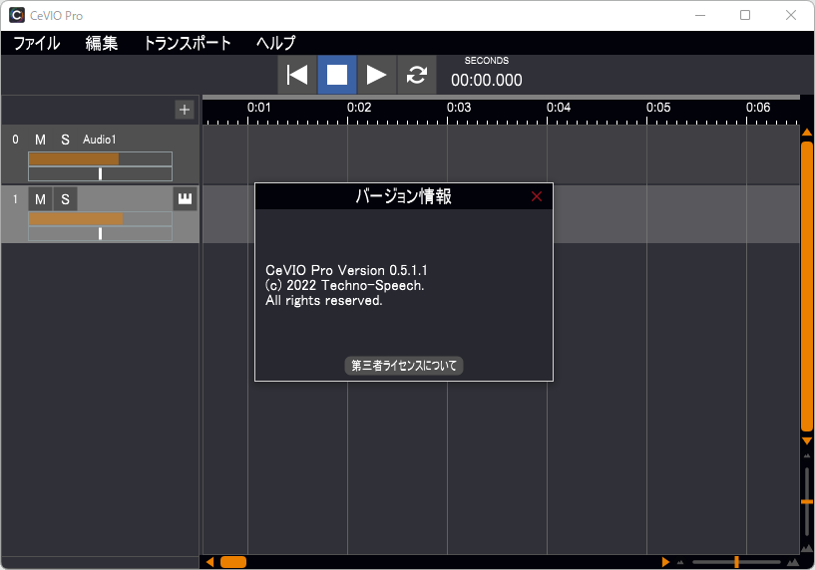
Task: Open the piano roll icon on track 1
Action: click(185, 199)
